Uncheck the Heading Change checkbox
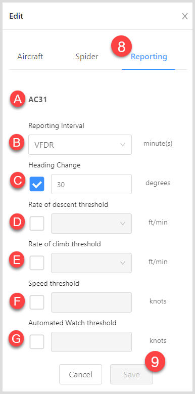The width and height of the screenshot is (195, 394). pos(37,184)
